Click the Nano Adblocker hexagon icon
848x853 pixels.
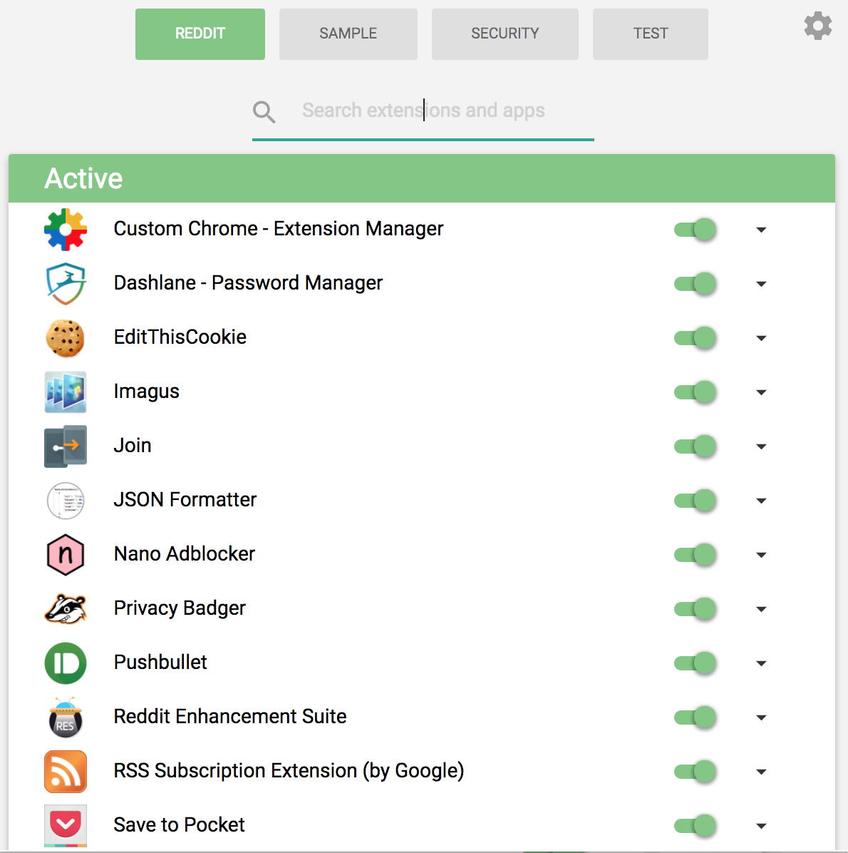pos(66,554)
